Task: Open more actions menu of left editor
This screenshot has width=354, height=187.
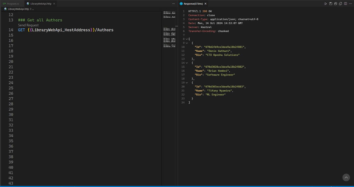Action: (x=173, y=4)
